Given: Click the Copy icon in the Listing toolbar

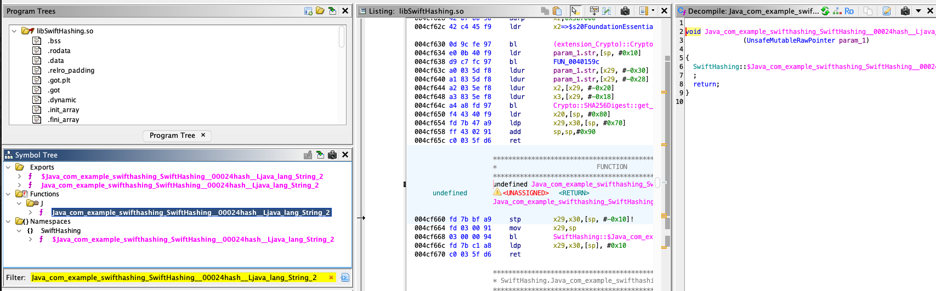Looking at the screenshot, I should tap(545, 11).
